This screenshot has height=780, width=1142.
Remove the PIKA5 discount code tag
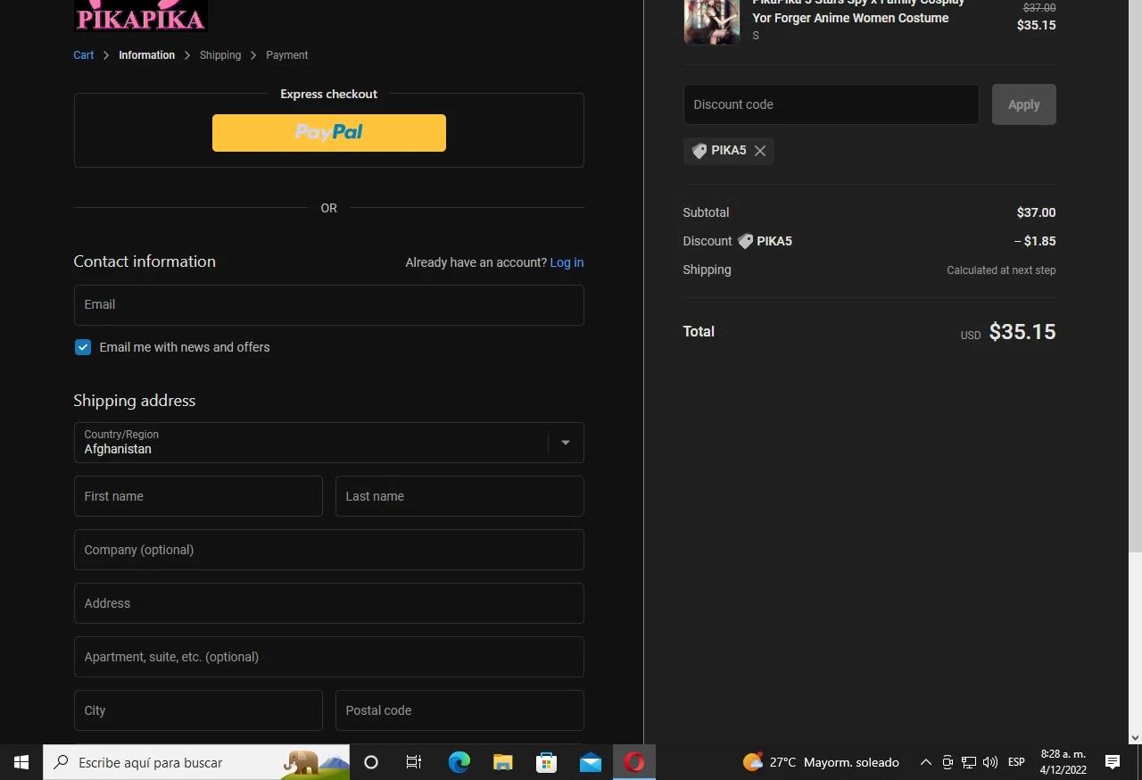click(760, 151)
